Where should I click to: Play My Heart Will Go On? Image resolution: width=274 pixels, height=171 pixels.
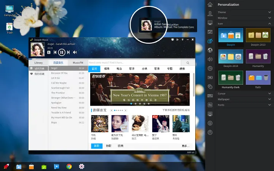click(x=68, y=117)
